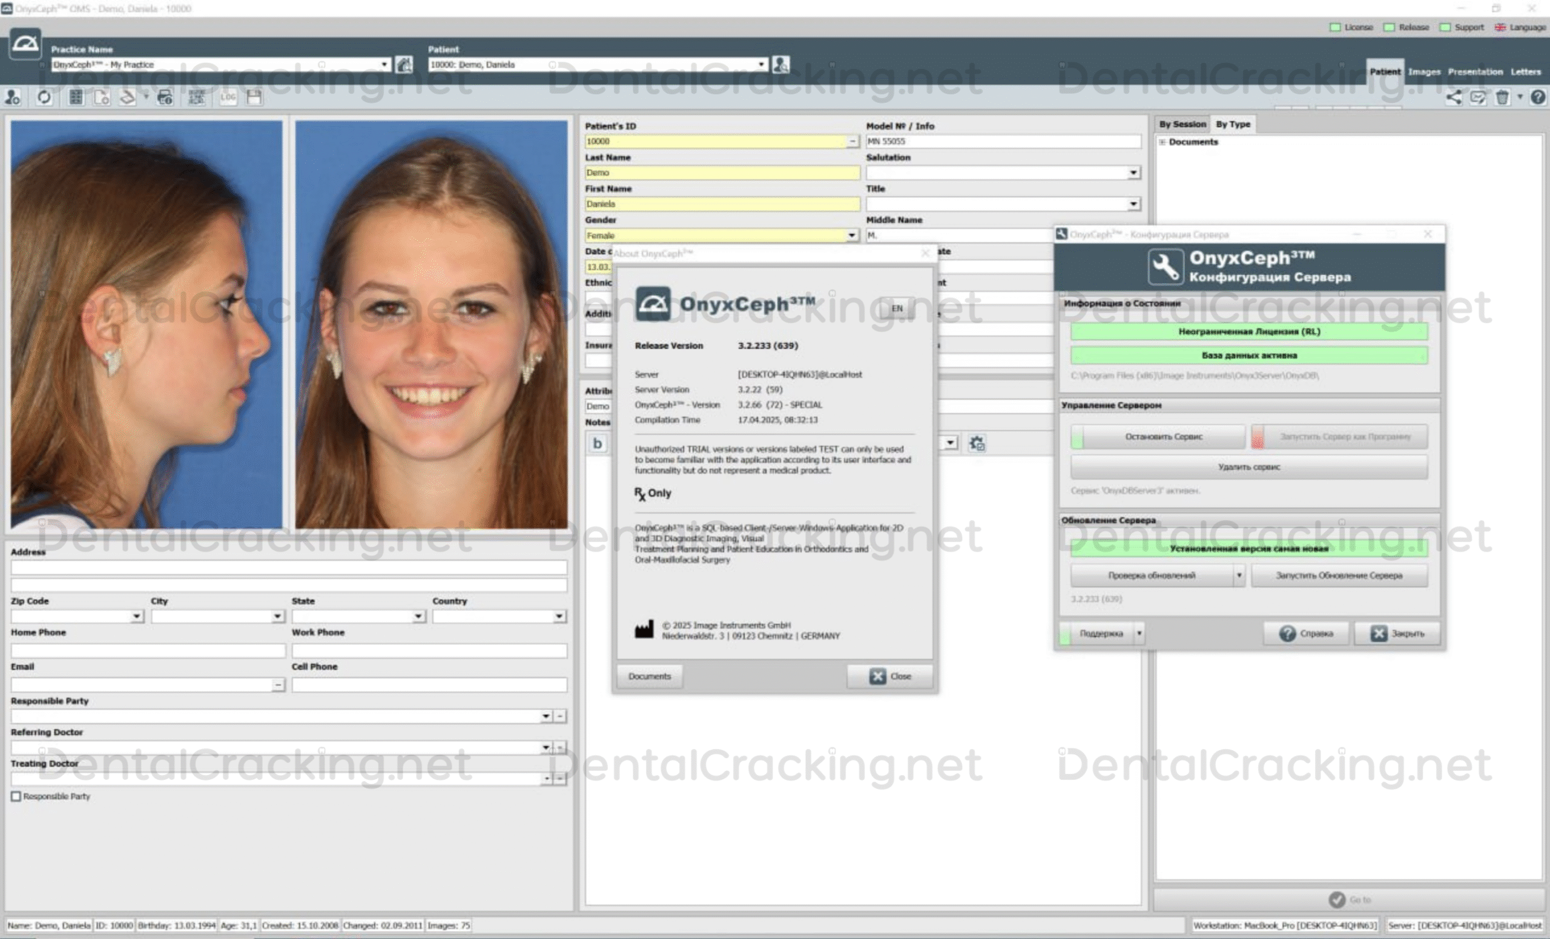This screenshot has height=939, width=1550.
Task: Open the Gender dropdown showing Female
Action: point(852,235)
